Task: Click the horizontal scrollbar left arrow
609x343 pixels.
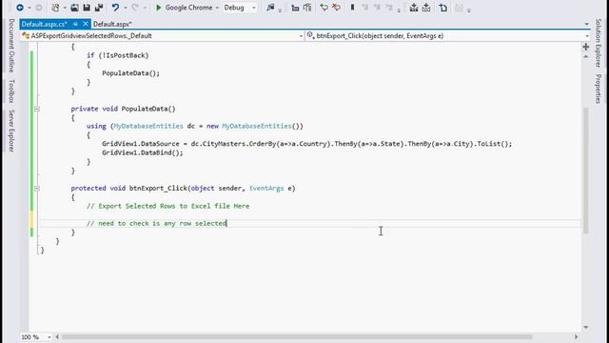Action: pyautogui.click(x=57, y=336)
